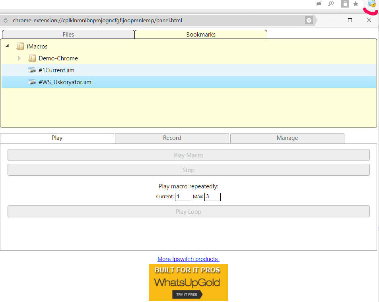This screenshot has width=379, height=302.
Task: Click the lock icon in browser toolbar
Action: pyautogui.click(x=345, y=4)
